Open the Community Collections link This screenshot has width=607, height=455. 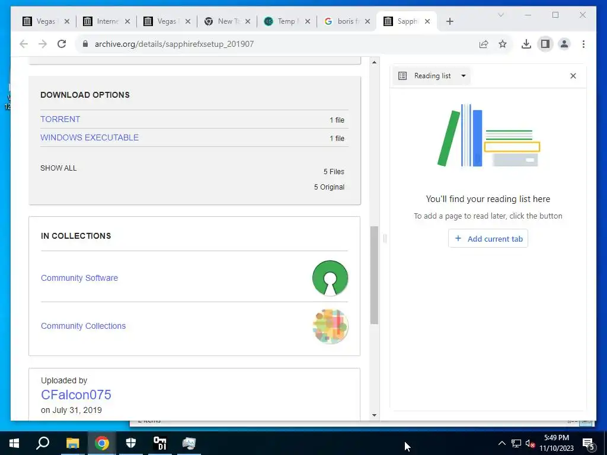(x=83, y=326)
